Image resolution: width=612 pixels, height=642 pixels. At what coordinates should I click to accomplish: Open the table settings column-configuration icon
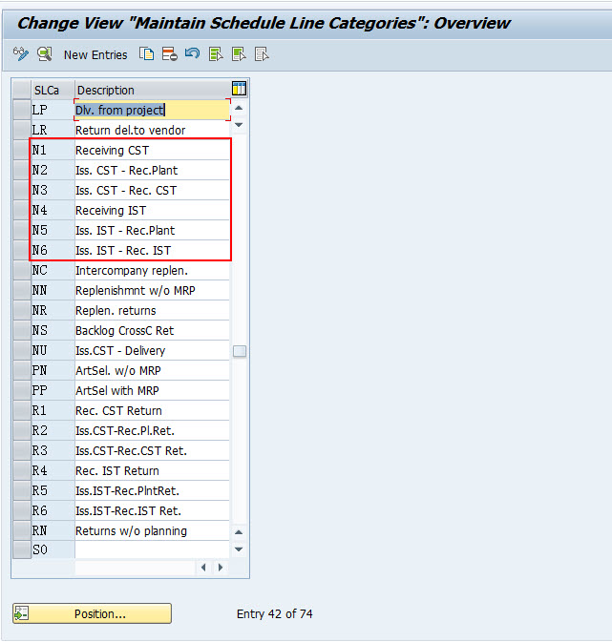click(239, 89)
